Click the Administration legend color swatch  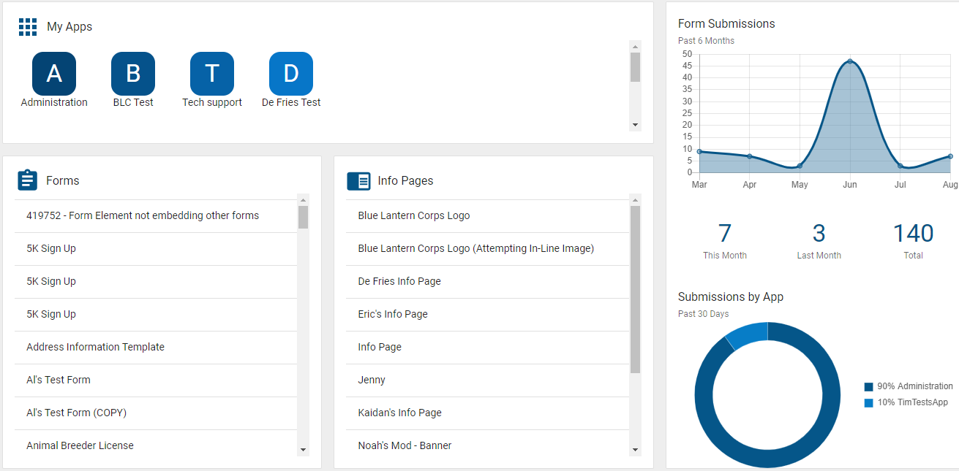point(868,387)
